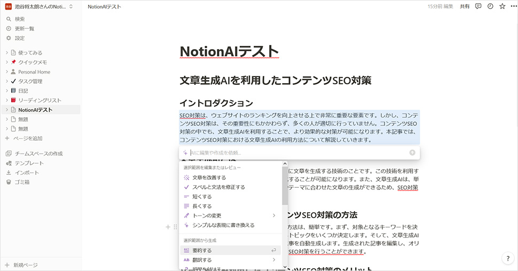The height and width of the screenshot is (271, 518).
Task: Click AI menu scroll down arrow
Action: click(x=285, y=267)
